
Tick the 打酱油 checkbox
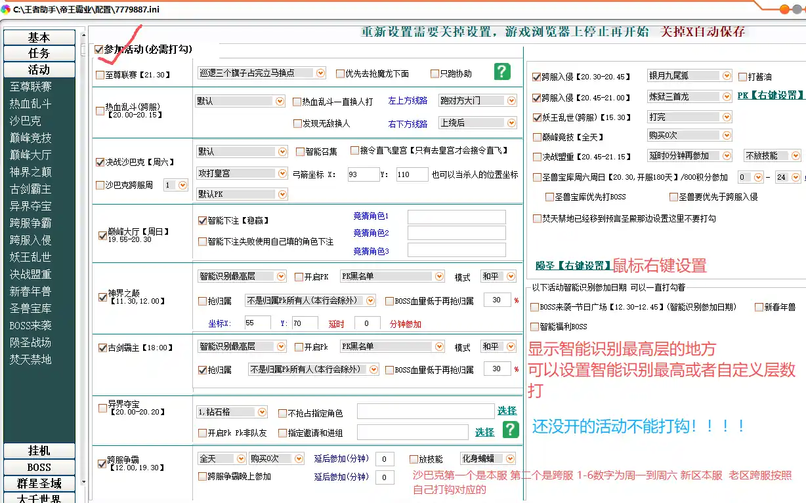point(742,77)
